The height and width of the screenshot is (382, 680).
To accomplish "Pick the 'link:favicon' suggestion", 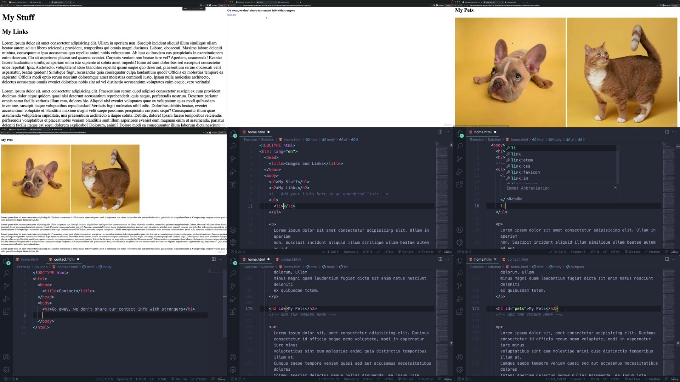I will (x=561, y=172).
